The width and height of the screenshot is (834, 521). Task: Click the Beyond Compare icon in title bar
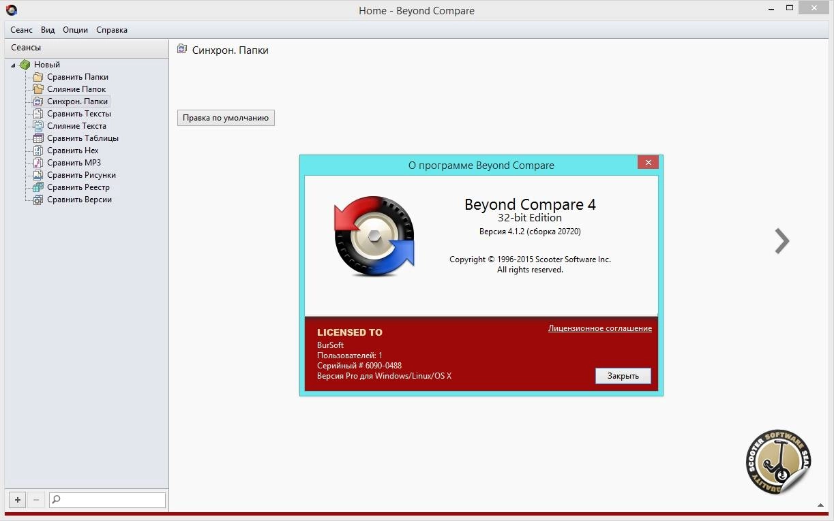[x=11, y=10]
